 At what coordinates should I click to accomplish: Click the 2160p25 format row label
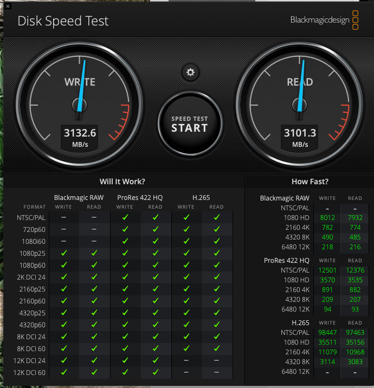(33, 289)
